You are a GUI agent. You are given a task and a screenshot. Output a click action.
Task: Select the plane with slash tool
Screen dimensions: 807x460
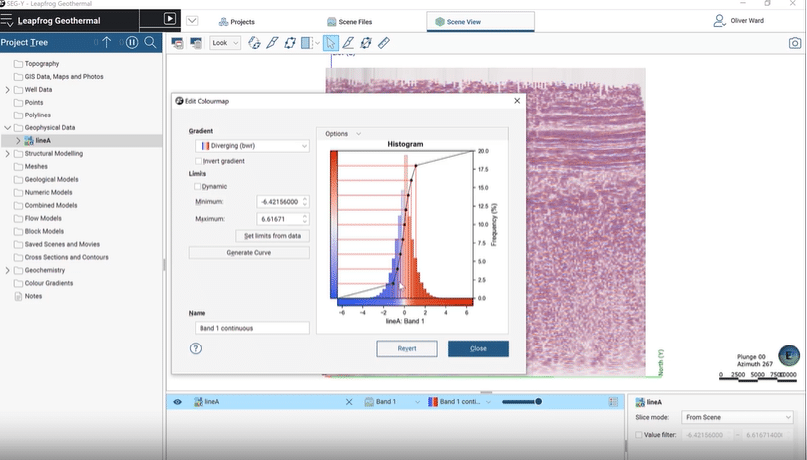pos(366,43)
